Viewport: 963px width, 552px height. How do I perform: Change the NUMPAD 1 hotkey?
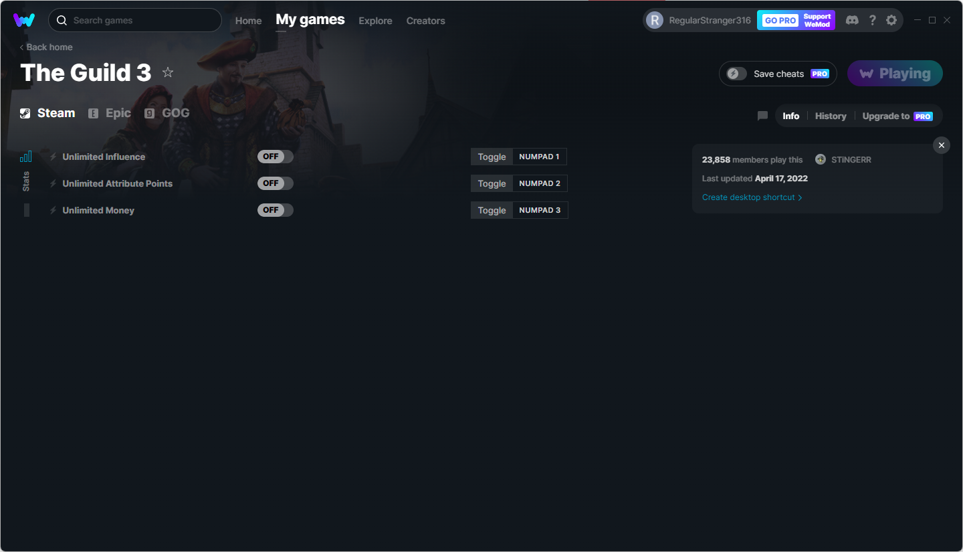(540, 157)
